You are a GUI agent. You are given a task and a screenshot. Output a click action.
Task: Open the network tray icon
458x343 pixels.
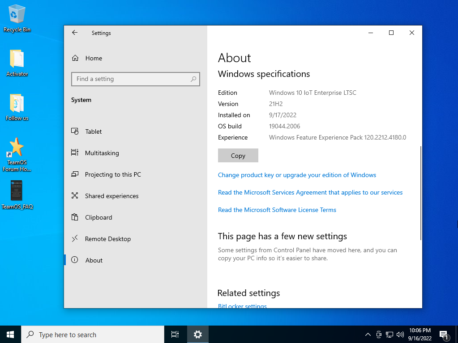point(390,335)
